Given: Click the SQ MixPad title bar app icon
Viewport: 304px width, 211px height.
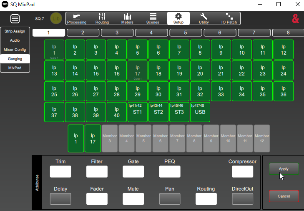Looking at the screenshot, I should pos(5,4).
